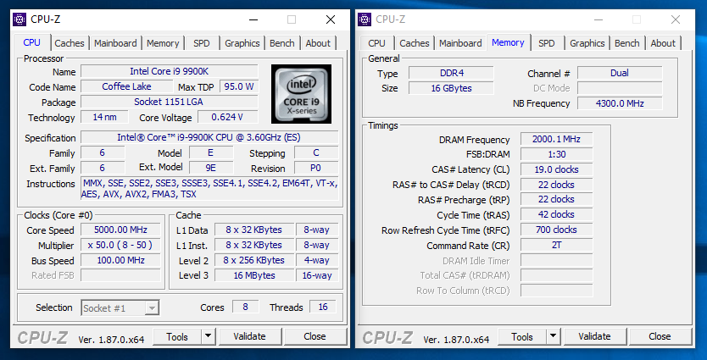Screen dimensions: 707x360
Task: Click the specification field i9-9900K CPU @ 3.60GHz
Action: [209, 137]
